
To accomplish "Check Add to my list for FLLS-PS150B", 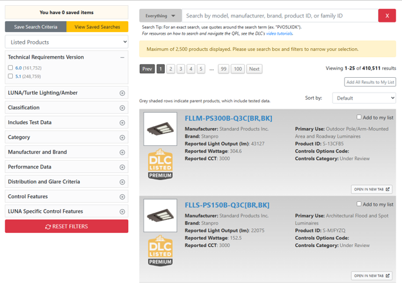I will [359, 204].
